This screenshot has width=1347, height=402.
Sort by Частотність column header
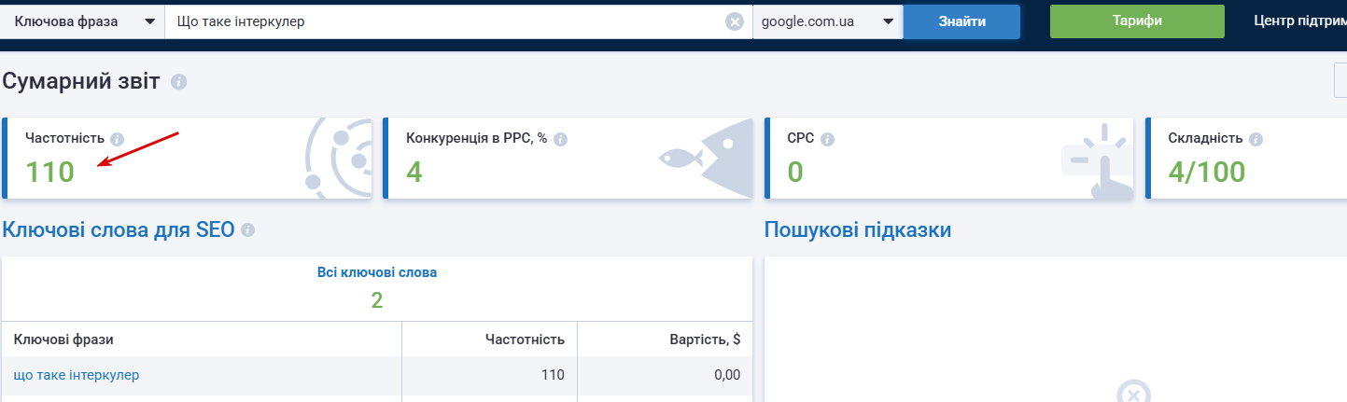525,340
